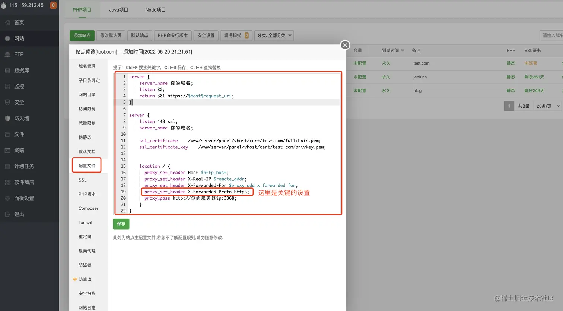Click 剩余351天 SSL link for jenkins

534,77
